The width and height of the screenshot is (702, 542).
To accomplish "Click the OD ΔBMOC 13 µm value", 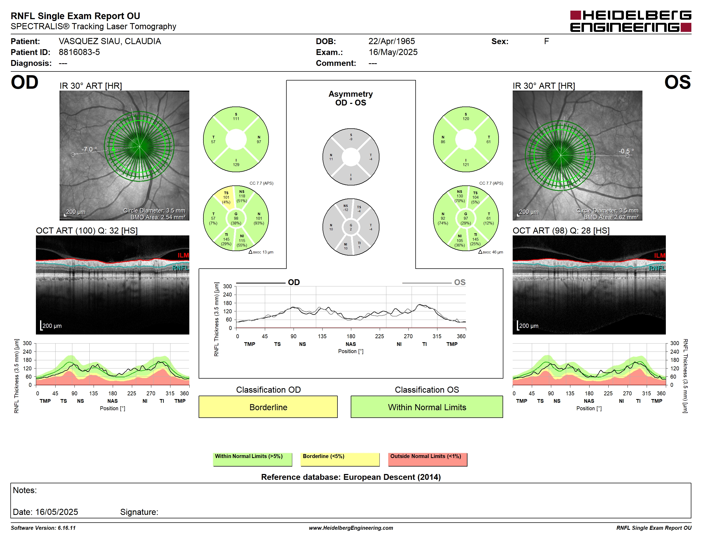I will [x=261, y=252].
